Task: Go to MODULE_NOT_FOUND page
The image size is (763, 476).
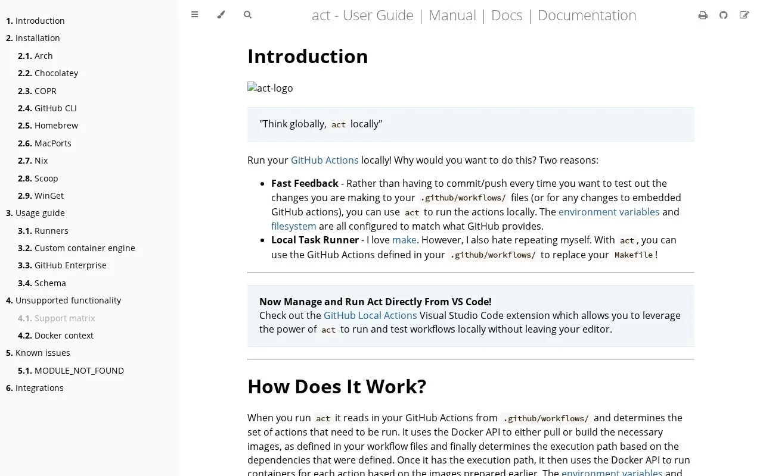Action: [71, 371]
